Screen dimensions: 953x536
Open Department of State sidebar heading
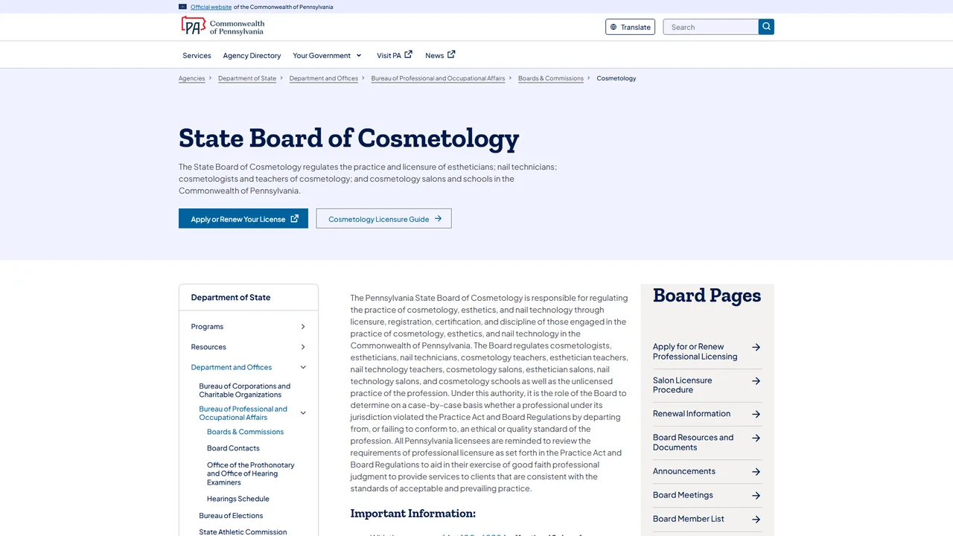pyautogui.click(x=231, y=297)
